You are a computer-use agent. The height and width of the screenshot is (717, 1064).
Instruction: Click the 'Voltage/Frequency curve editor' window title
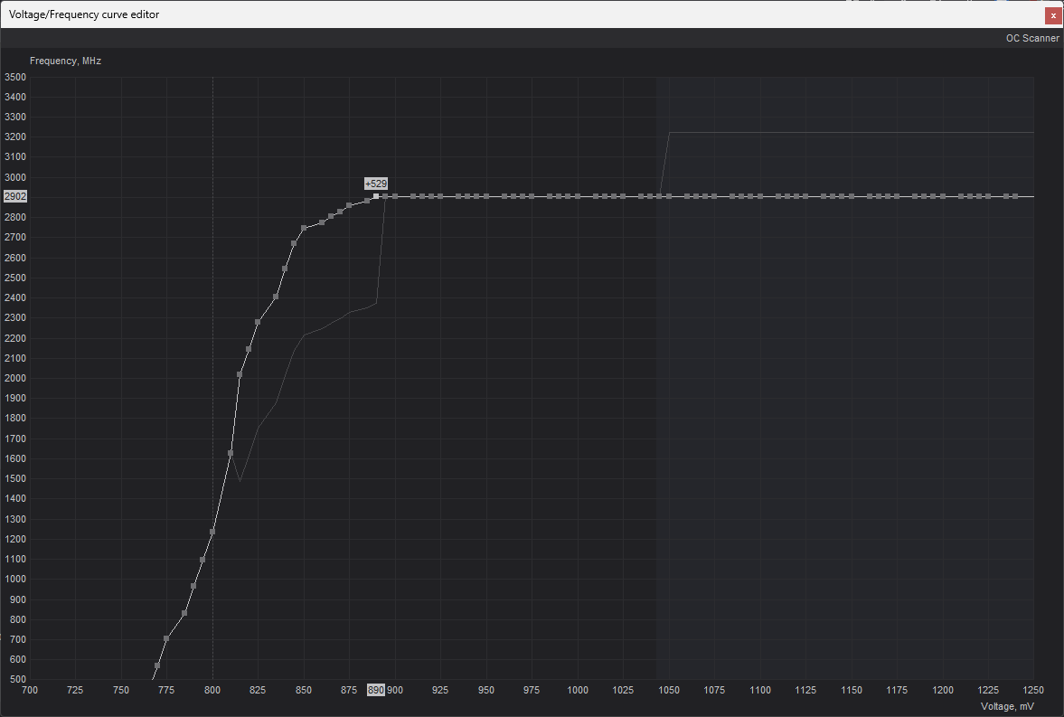84,14
